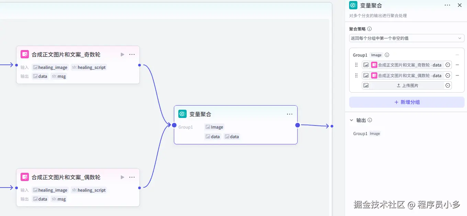467x216 pixels.
Task: Collapse Group1 using its minus control
Action: coord(457,55)
